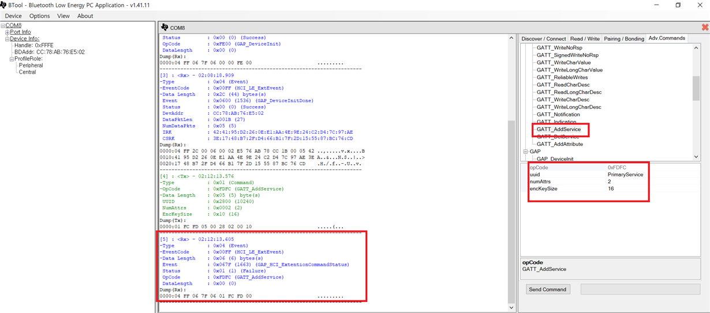Image resolution: width=710 pixels, height=313 pixels.
Task: Click the read-only field beside Send Command
Action: [640, 289]
